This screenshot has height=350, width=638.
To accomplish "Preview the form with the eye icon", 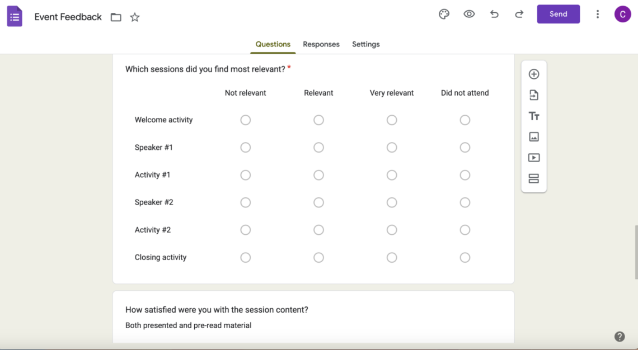I will 469,14.
